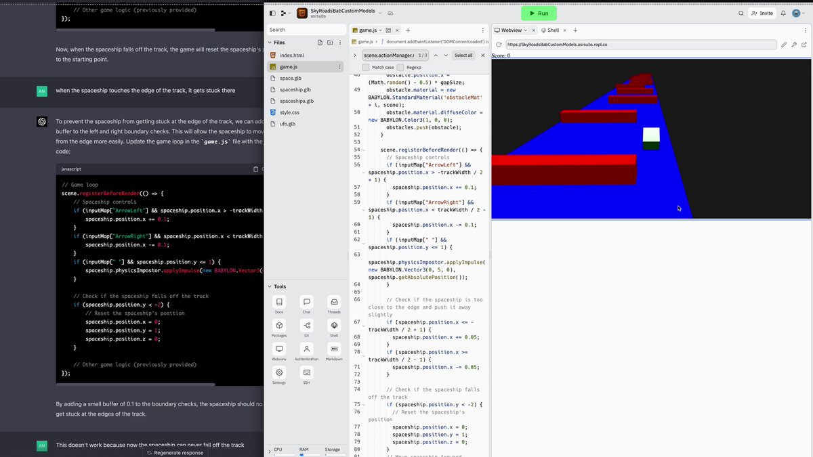
Task: Click the find text input field
Action: point(396,56)
